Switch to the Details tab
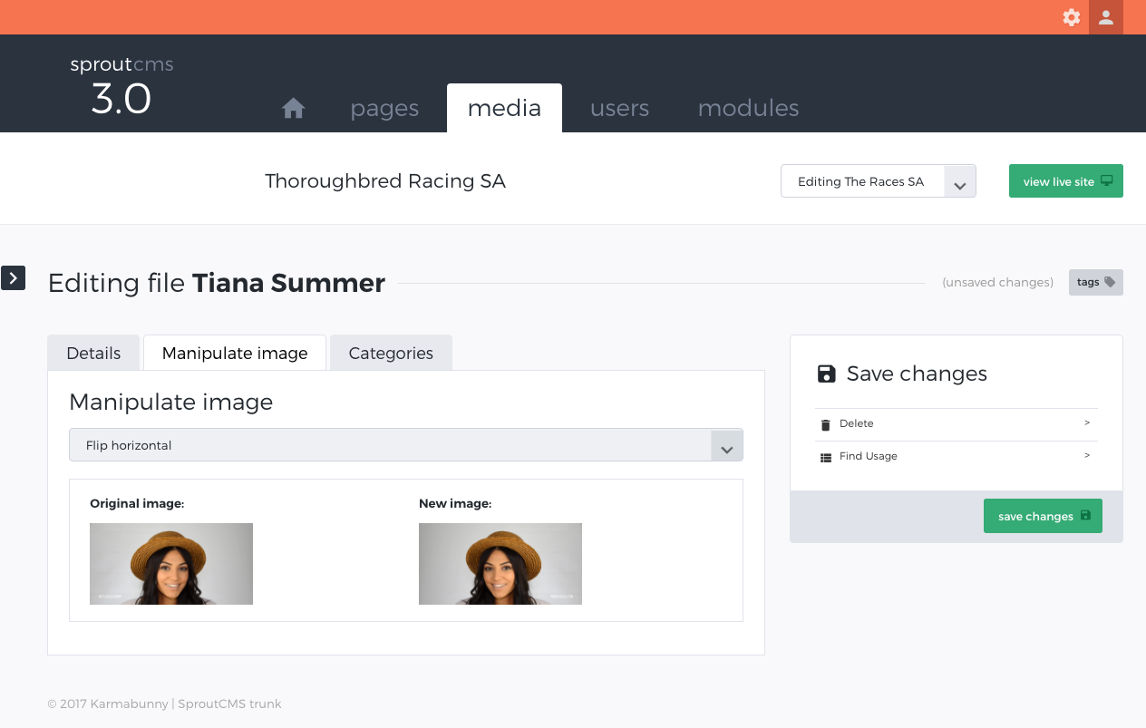This screenshot has width=1146, height=728. [93, 353]
